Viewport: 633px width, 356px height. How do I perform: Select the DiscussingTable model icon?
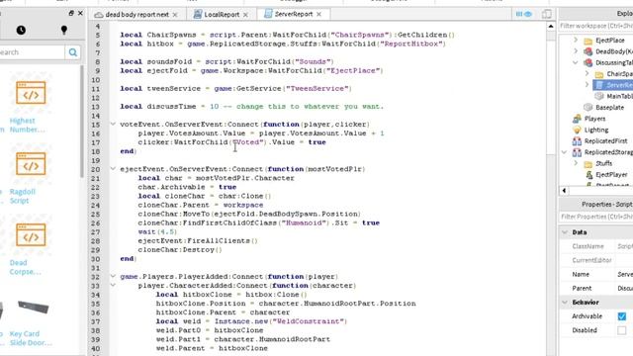[x=588, y=62]
